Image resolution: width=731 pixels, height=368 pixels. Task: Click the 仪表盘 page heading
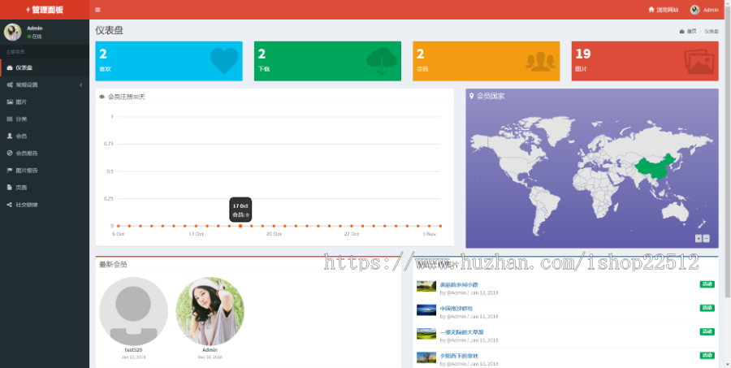109,31
